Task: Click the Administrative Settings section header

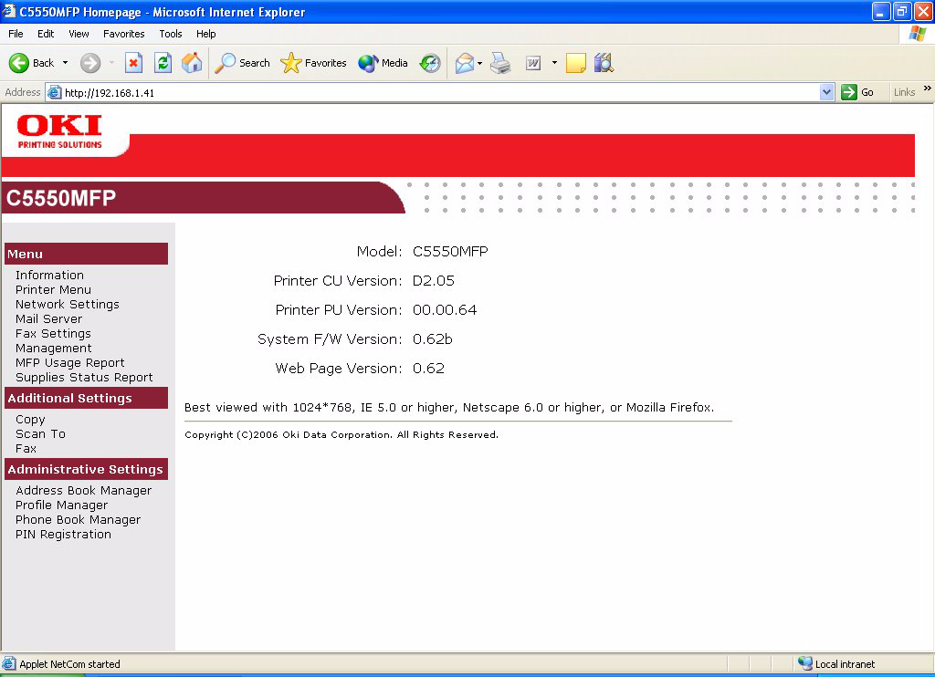Action: 87,469
